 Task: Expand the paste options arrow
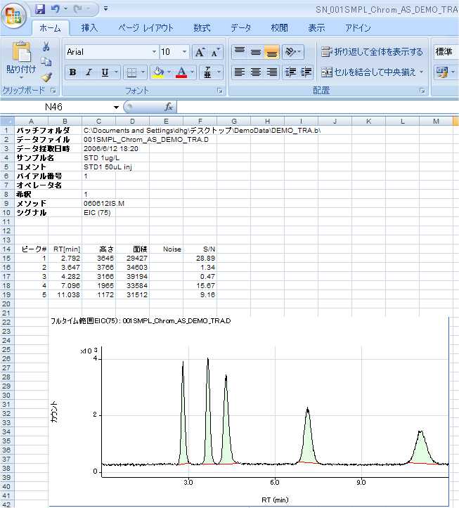[21, 78]
